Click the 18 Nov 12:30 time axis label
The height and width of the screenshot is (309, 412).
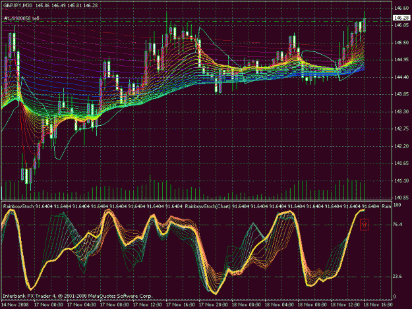345,304
